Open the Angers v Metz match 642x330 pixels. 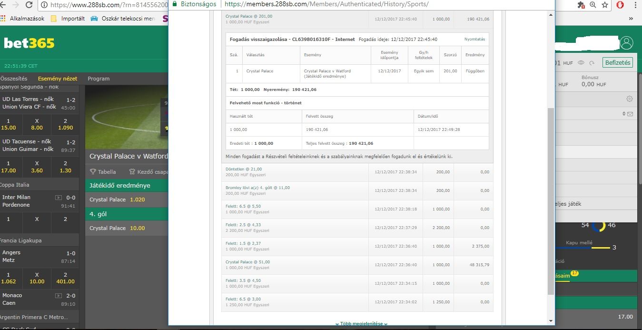coord(39,256)
